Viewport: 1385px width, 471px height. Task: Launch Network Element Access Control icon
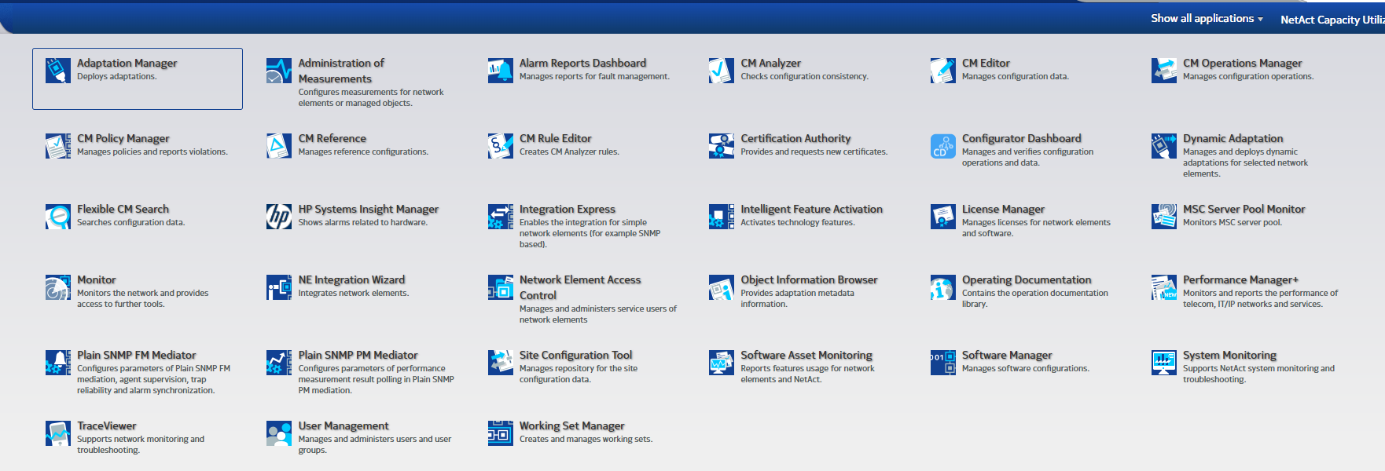[x=501, y=287]
